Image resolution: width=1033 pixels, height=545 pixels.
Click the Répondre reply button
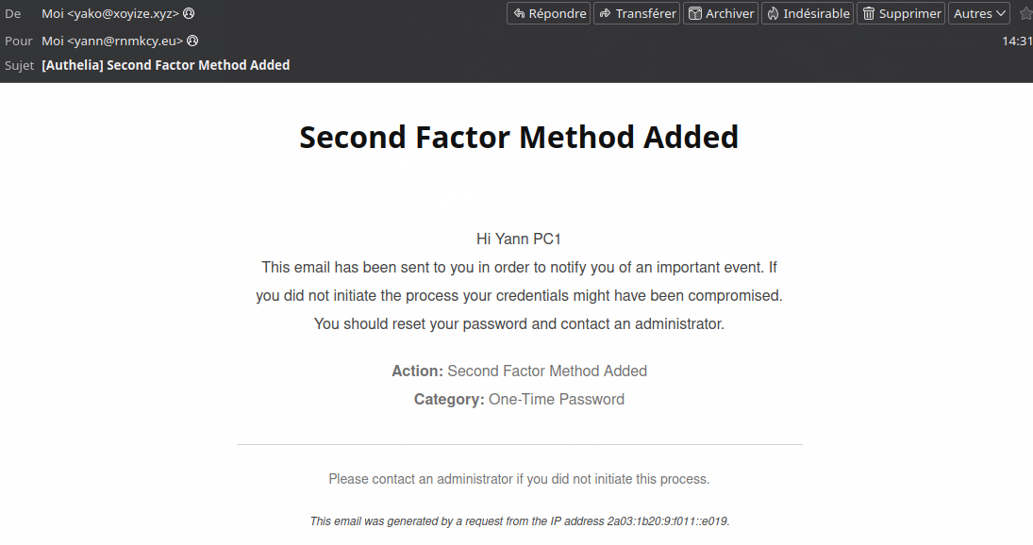pyautogui.click(x=548, y=13)
